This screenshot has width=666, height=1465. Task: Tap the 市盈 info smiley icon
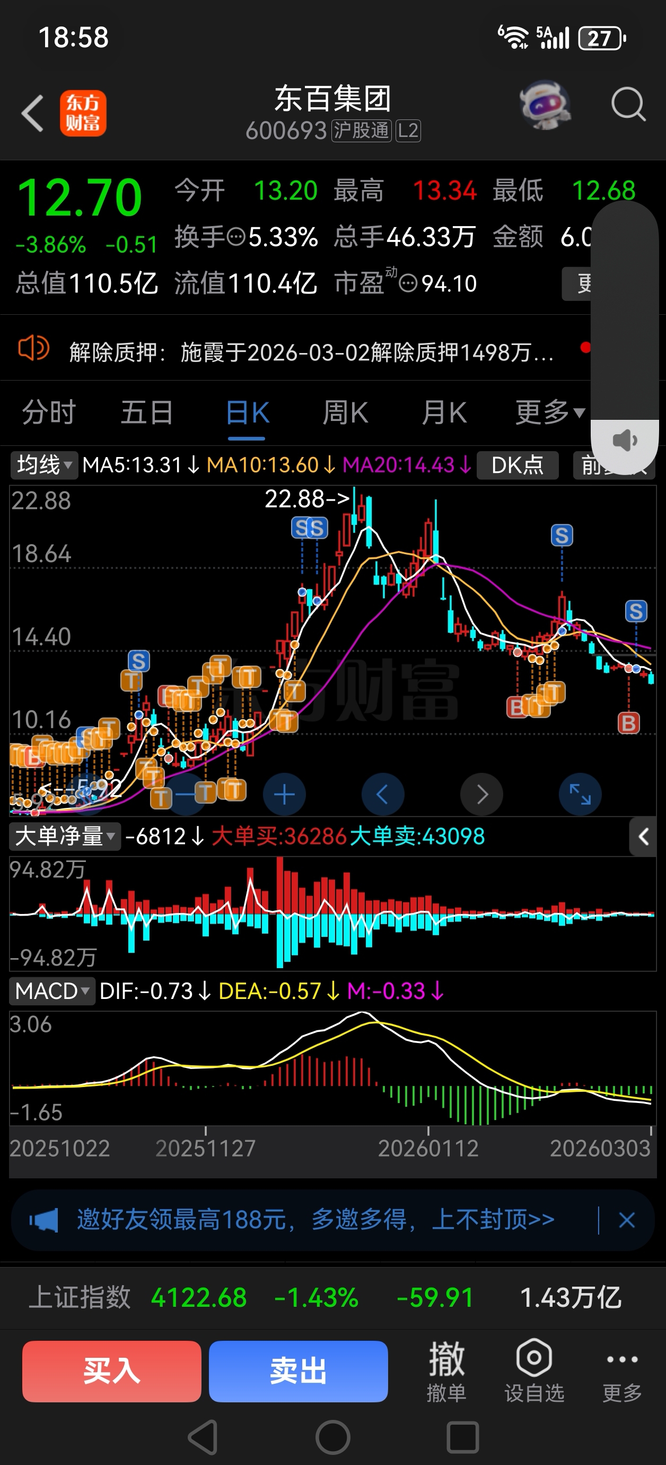pyautogui.click(x=408, y=283)
